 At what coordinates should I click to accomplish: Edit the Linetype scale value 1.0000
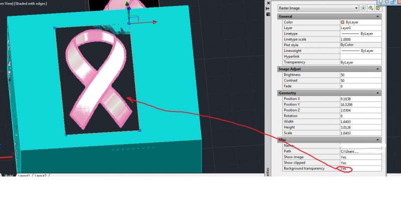360,39
